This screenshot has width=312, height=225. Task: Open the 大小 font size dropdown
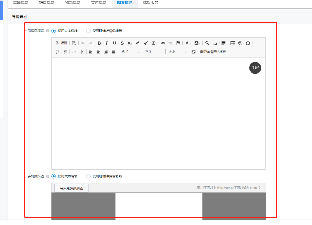[x=177, y=52]
